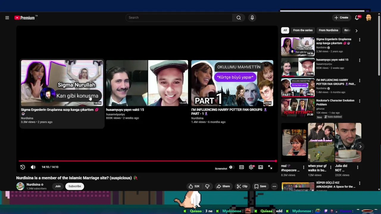Open options for Julia did NOT short
Viewport: 381px width, 214px height.
point(357,167)
